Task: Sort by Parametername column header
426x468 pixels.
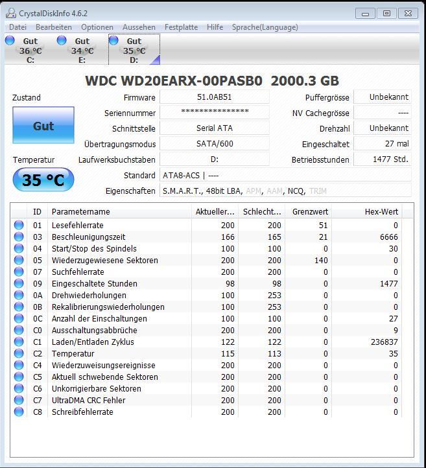Action: 119,211
